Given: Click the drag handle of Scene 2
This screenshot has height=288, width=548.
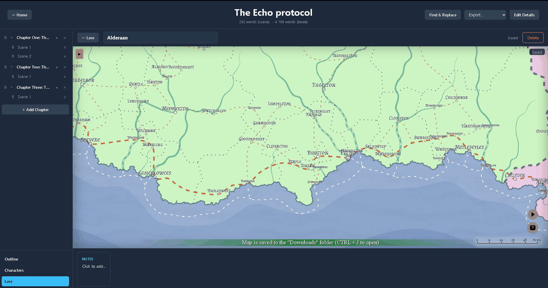Looking at the screenshot, I should [x=13, y=56].
